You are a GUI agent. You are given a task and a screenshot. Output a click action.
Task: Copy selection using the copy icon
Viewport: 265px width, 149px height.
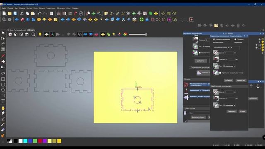pyautogui.click(x=27, y=13)
